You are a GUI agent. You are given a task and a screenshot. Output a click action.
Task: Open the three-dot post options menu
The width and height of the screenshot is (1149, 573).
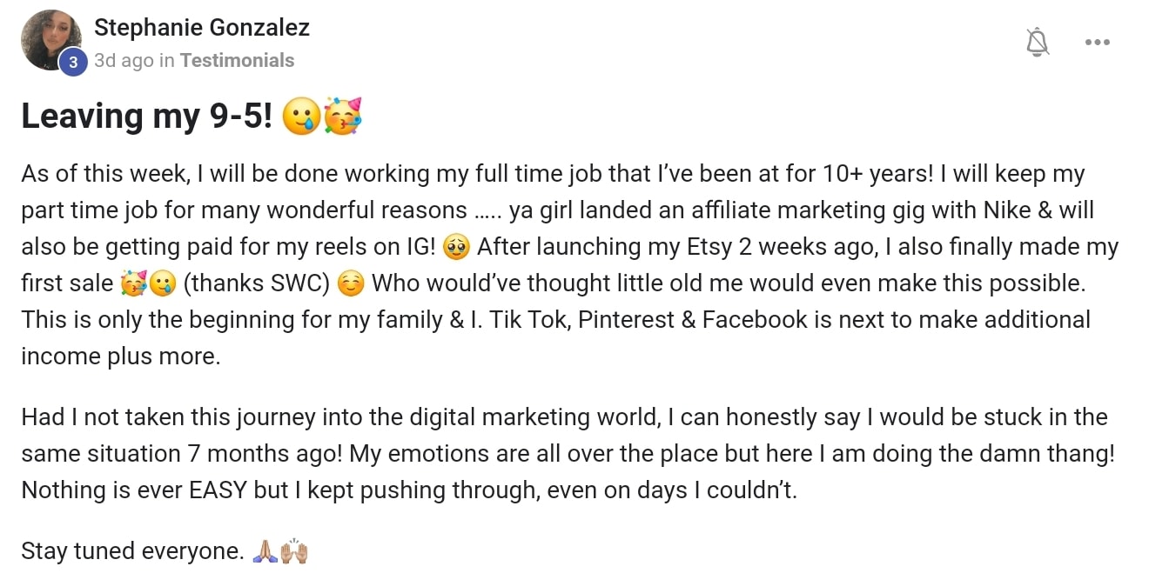click(1097, 42)
